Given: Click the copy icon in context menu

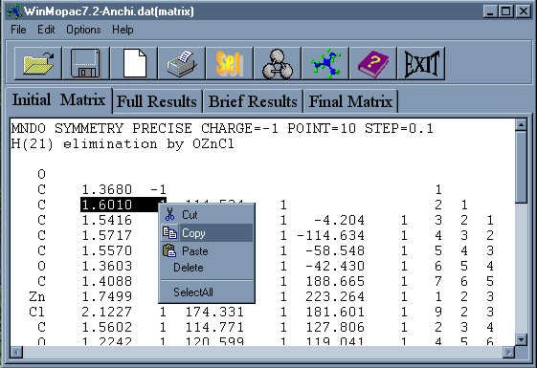Looking at the screenshot, I should pos(169,233).
